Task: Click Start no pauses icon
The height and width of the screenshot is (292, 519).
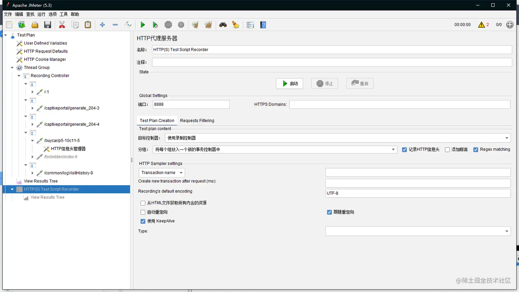Action: click(155, 25)
